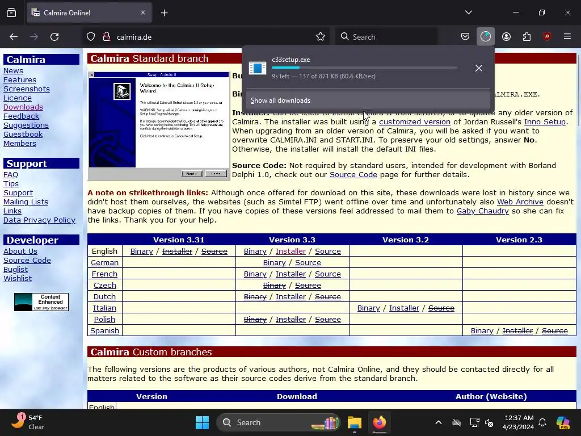Image resolution: width=581 pixels, height=436 pixels.
Task: Open the Firefox account icon
Action: [506, 37]
